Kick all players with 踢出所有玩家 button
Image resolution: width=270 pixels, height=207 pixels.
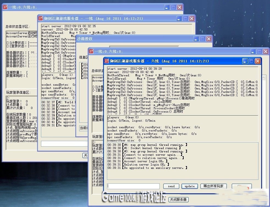click(213, 186)
